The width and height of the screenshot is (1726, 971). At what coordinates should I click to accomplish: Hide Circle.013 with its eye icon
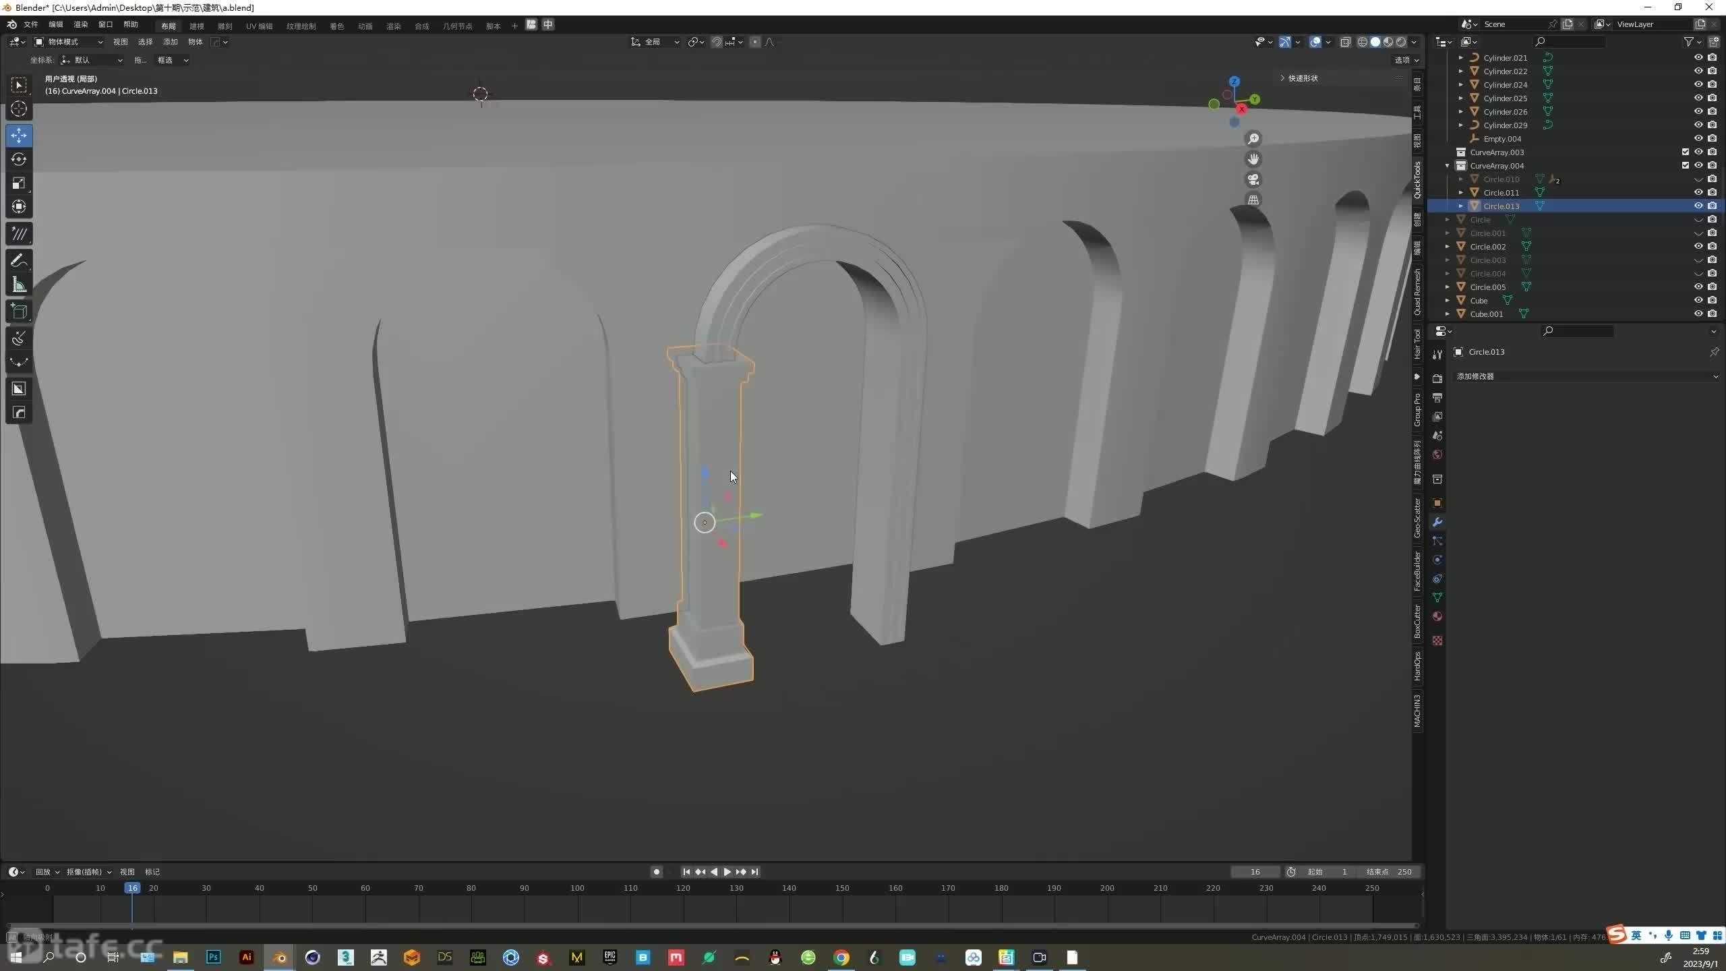(x=1698, y=206)
